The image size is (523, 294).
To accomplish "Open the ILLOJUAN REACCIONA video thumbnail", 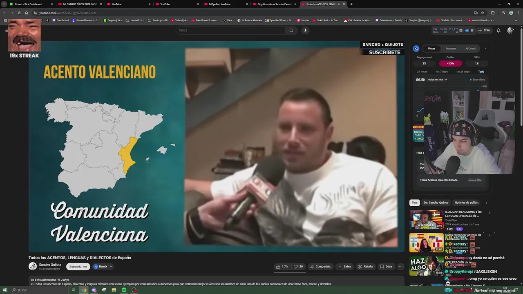I will click(427, 220).
